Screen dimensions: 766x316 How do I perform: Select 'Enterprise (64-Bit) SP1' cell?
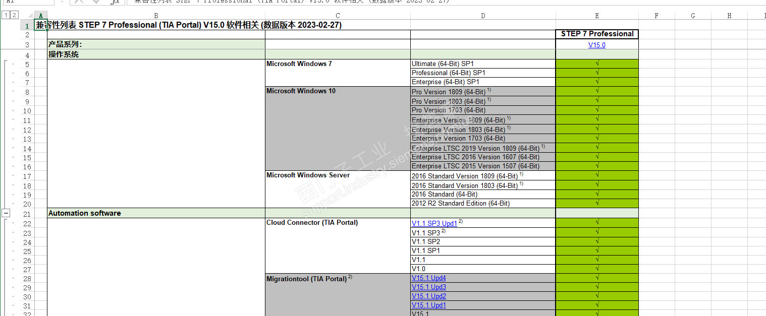483,82
